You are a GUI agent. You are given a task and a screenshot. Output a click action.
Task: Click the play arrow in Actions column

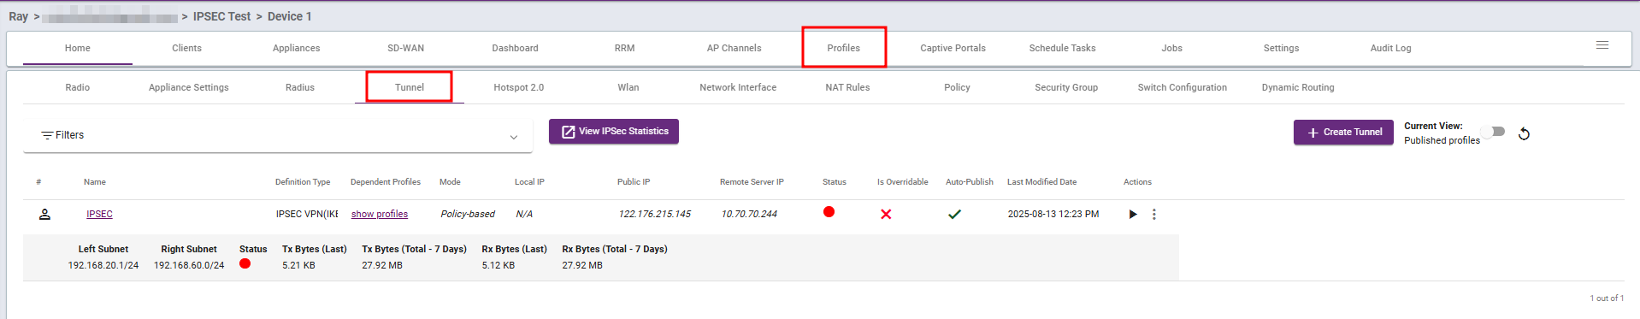point(1132,214)
